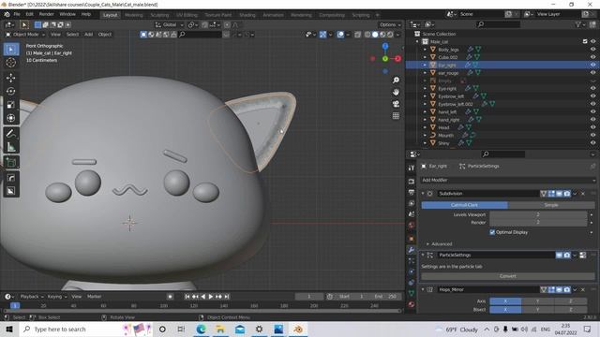Select the Cursor tool in viewport toolbar

[x=11, y=63]
